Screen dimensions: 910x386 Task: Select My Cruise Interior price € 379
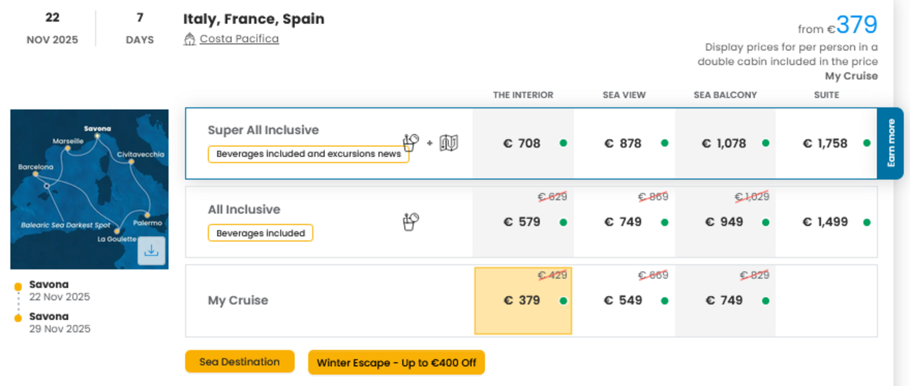coord(523,301)
